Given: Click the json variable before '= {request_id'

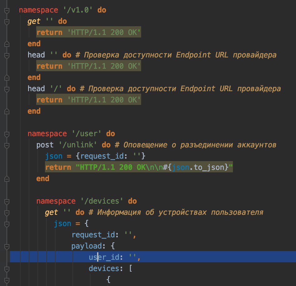Looking at the screenshot, I should click(x=54, y=156).
